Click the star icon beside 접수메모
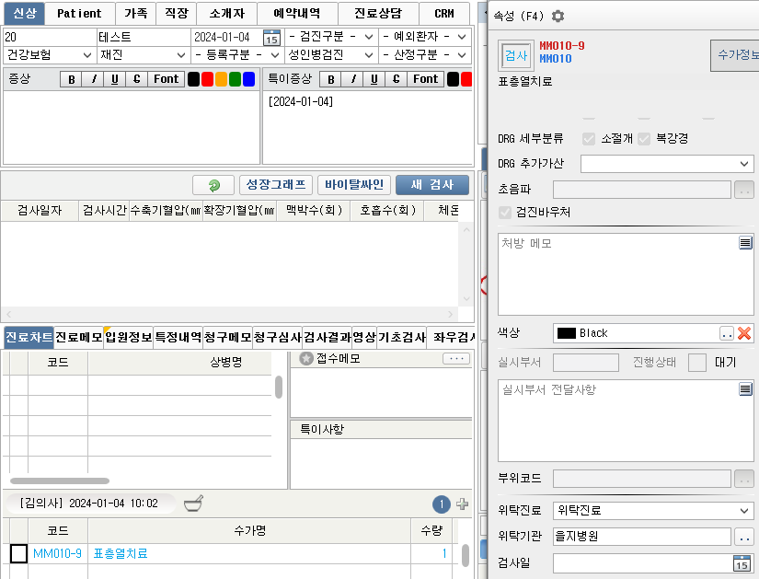Screen dimensions: 759x579 coord(306,359)
